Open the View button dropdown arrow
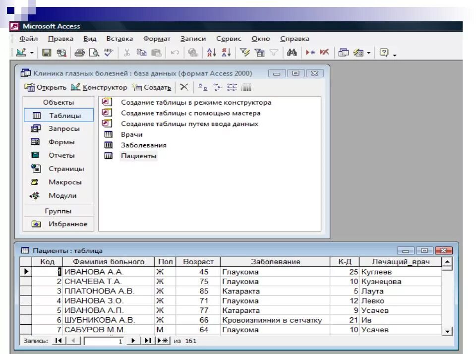The width and height of the screenshot is (476, 354). (x=32, y=53)
